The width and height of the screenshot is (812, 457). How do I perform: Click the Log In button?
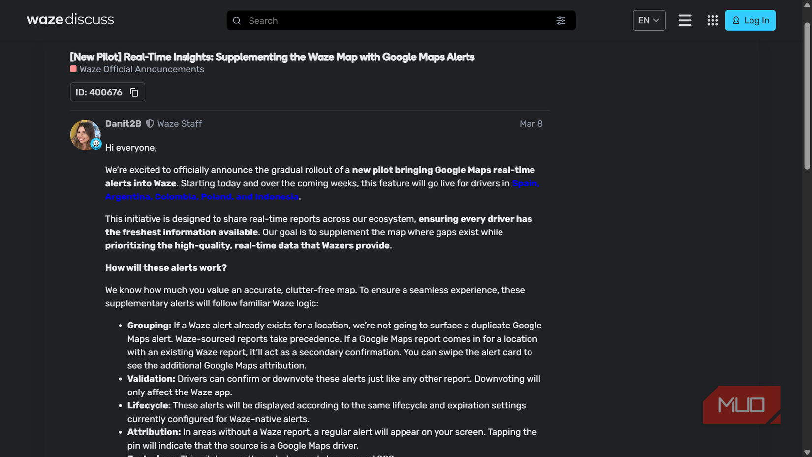coord(750,20)
